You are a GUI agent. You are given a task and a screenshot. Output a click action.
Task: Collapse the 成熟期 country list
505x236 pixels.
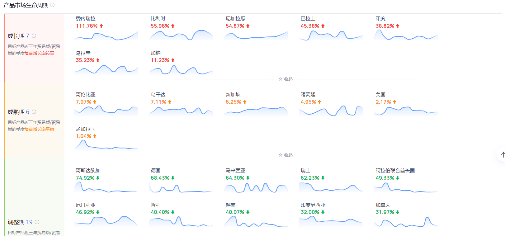tap(286, 155)
